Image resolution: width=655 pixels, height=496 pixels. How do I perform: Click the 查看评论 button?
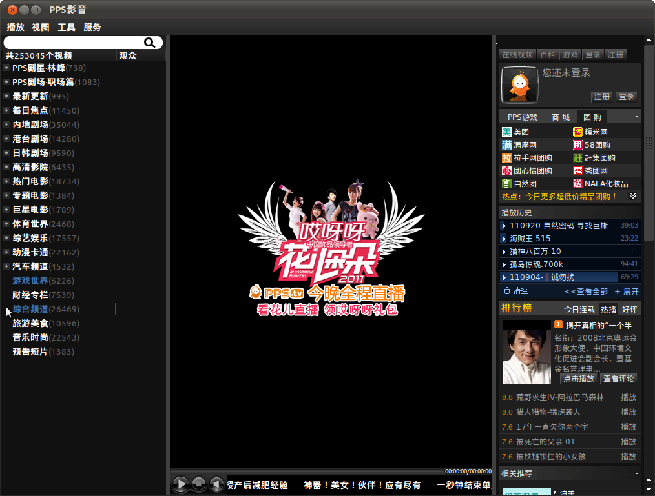click(619, 379)
